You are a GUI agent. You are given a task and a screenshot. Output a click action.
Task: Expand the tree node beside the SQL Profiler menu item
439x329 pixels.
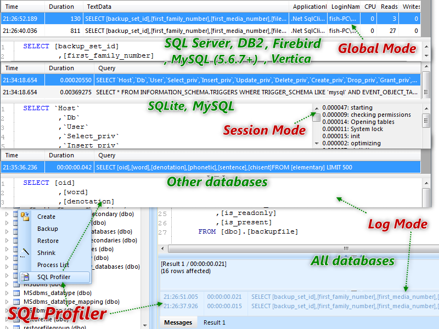[7, 276]
